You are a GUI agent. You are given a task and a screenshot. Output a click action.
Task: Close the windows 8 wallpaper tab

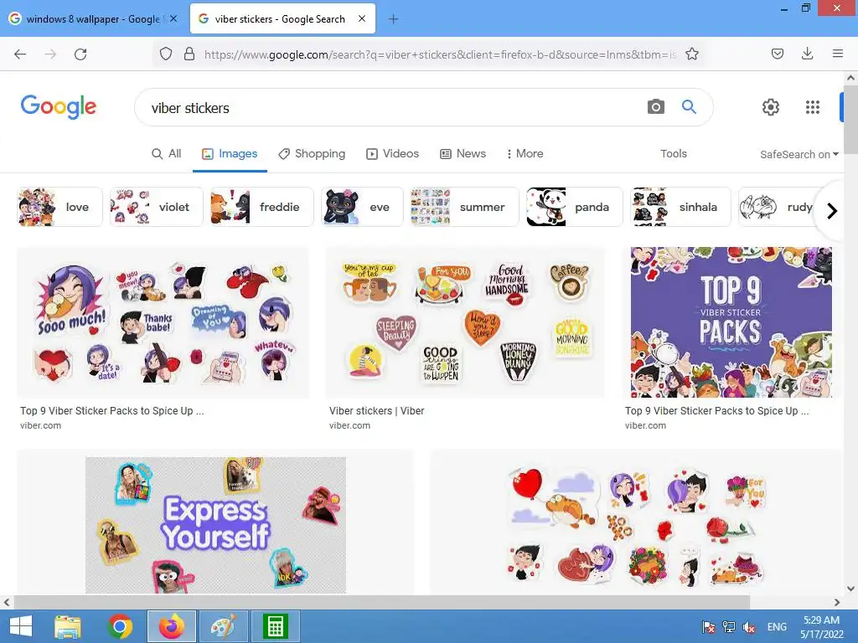173,18
